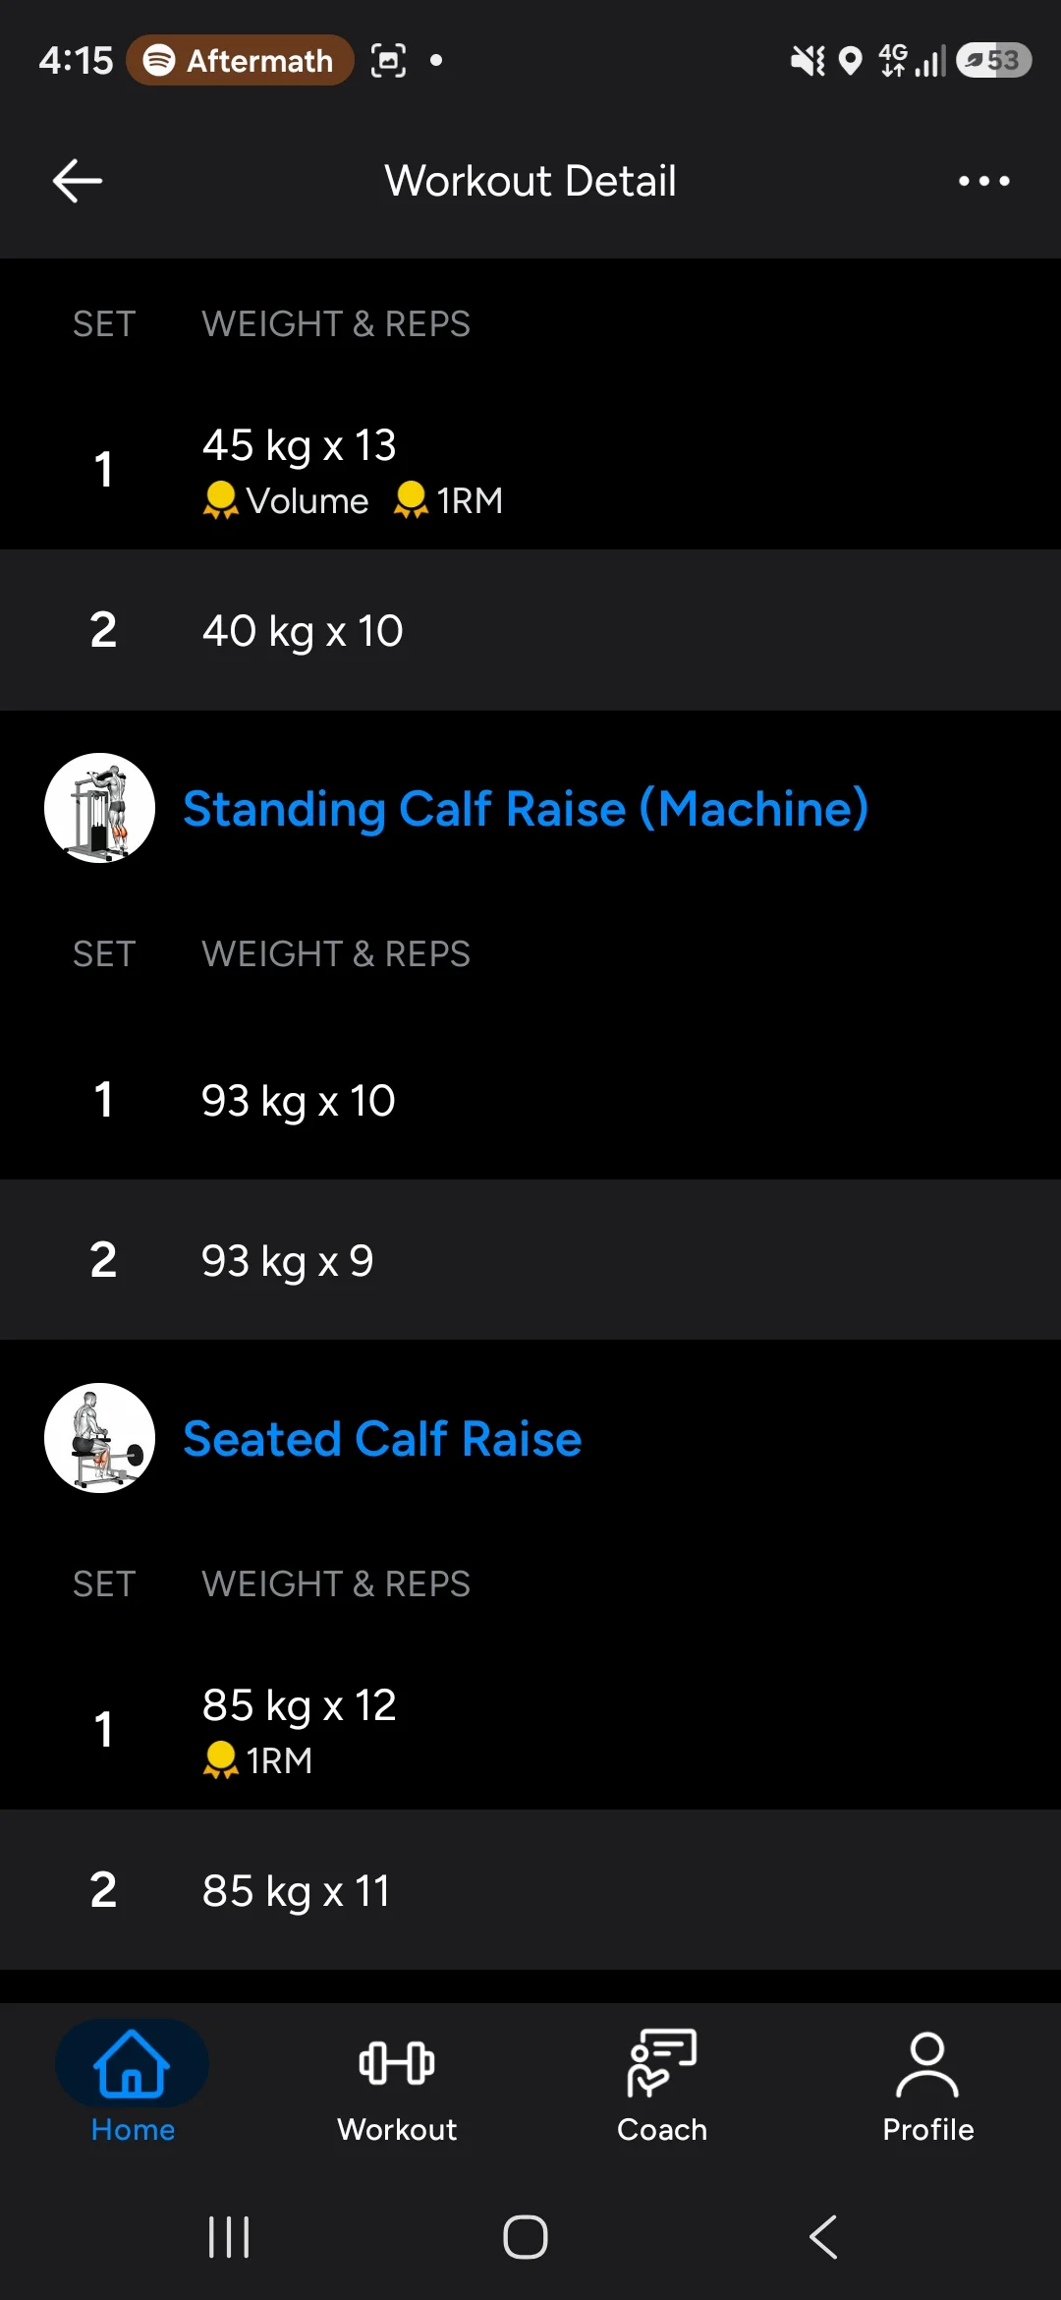This screenshot has height=2300, width=1061.
Task: Open Seated Calf Raise exercise link
Action: click(382, 1439)
